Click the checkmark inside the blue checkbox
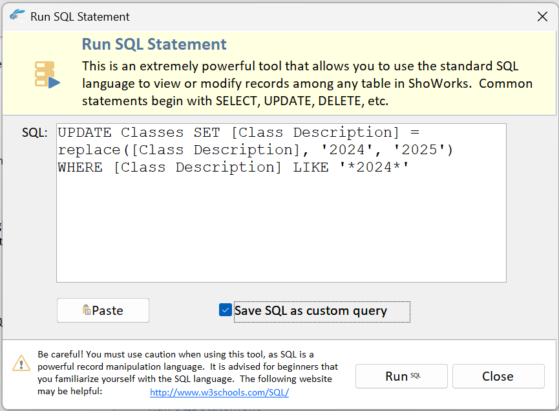The height and width of the screenshot is (411, 559). (x=225, y=310)
